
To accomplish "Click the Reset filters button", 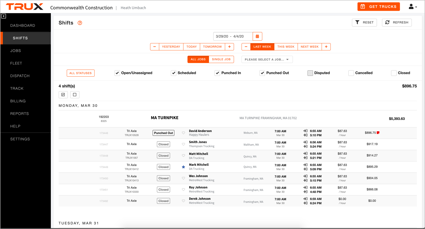I will tap(364, 22).
